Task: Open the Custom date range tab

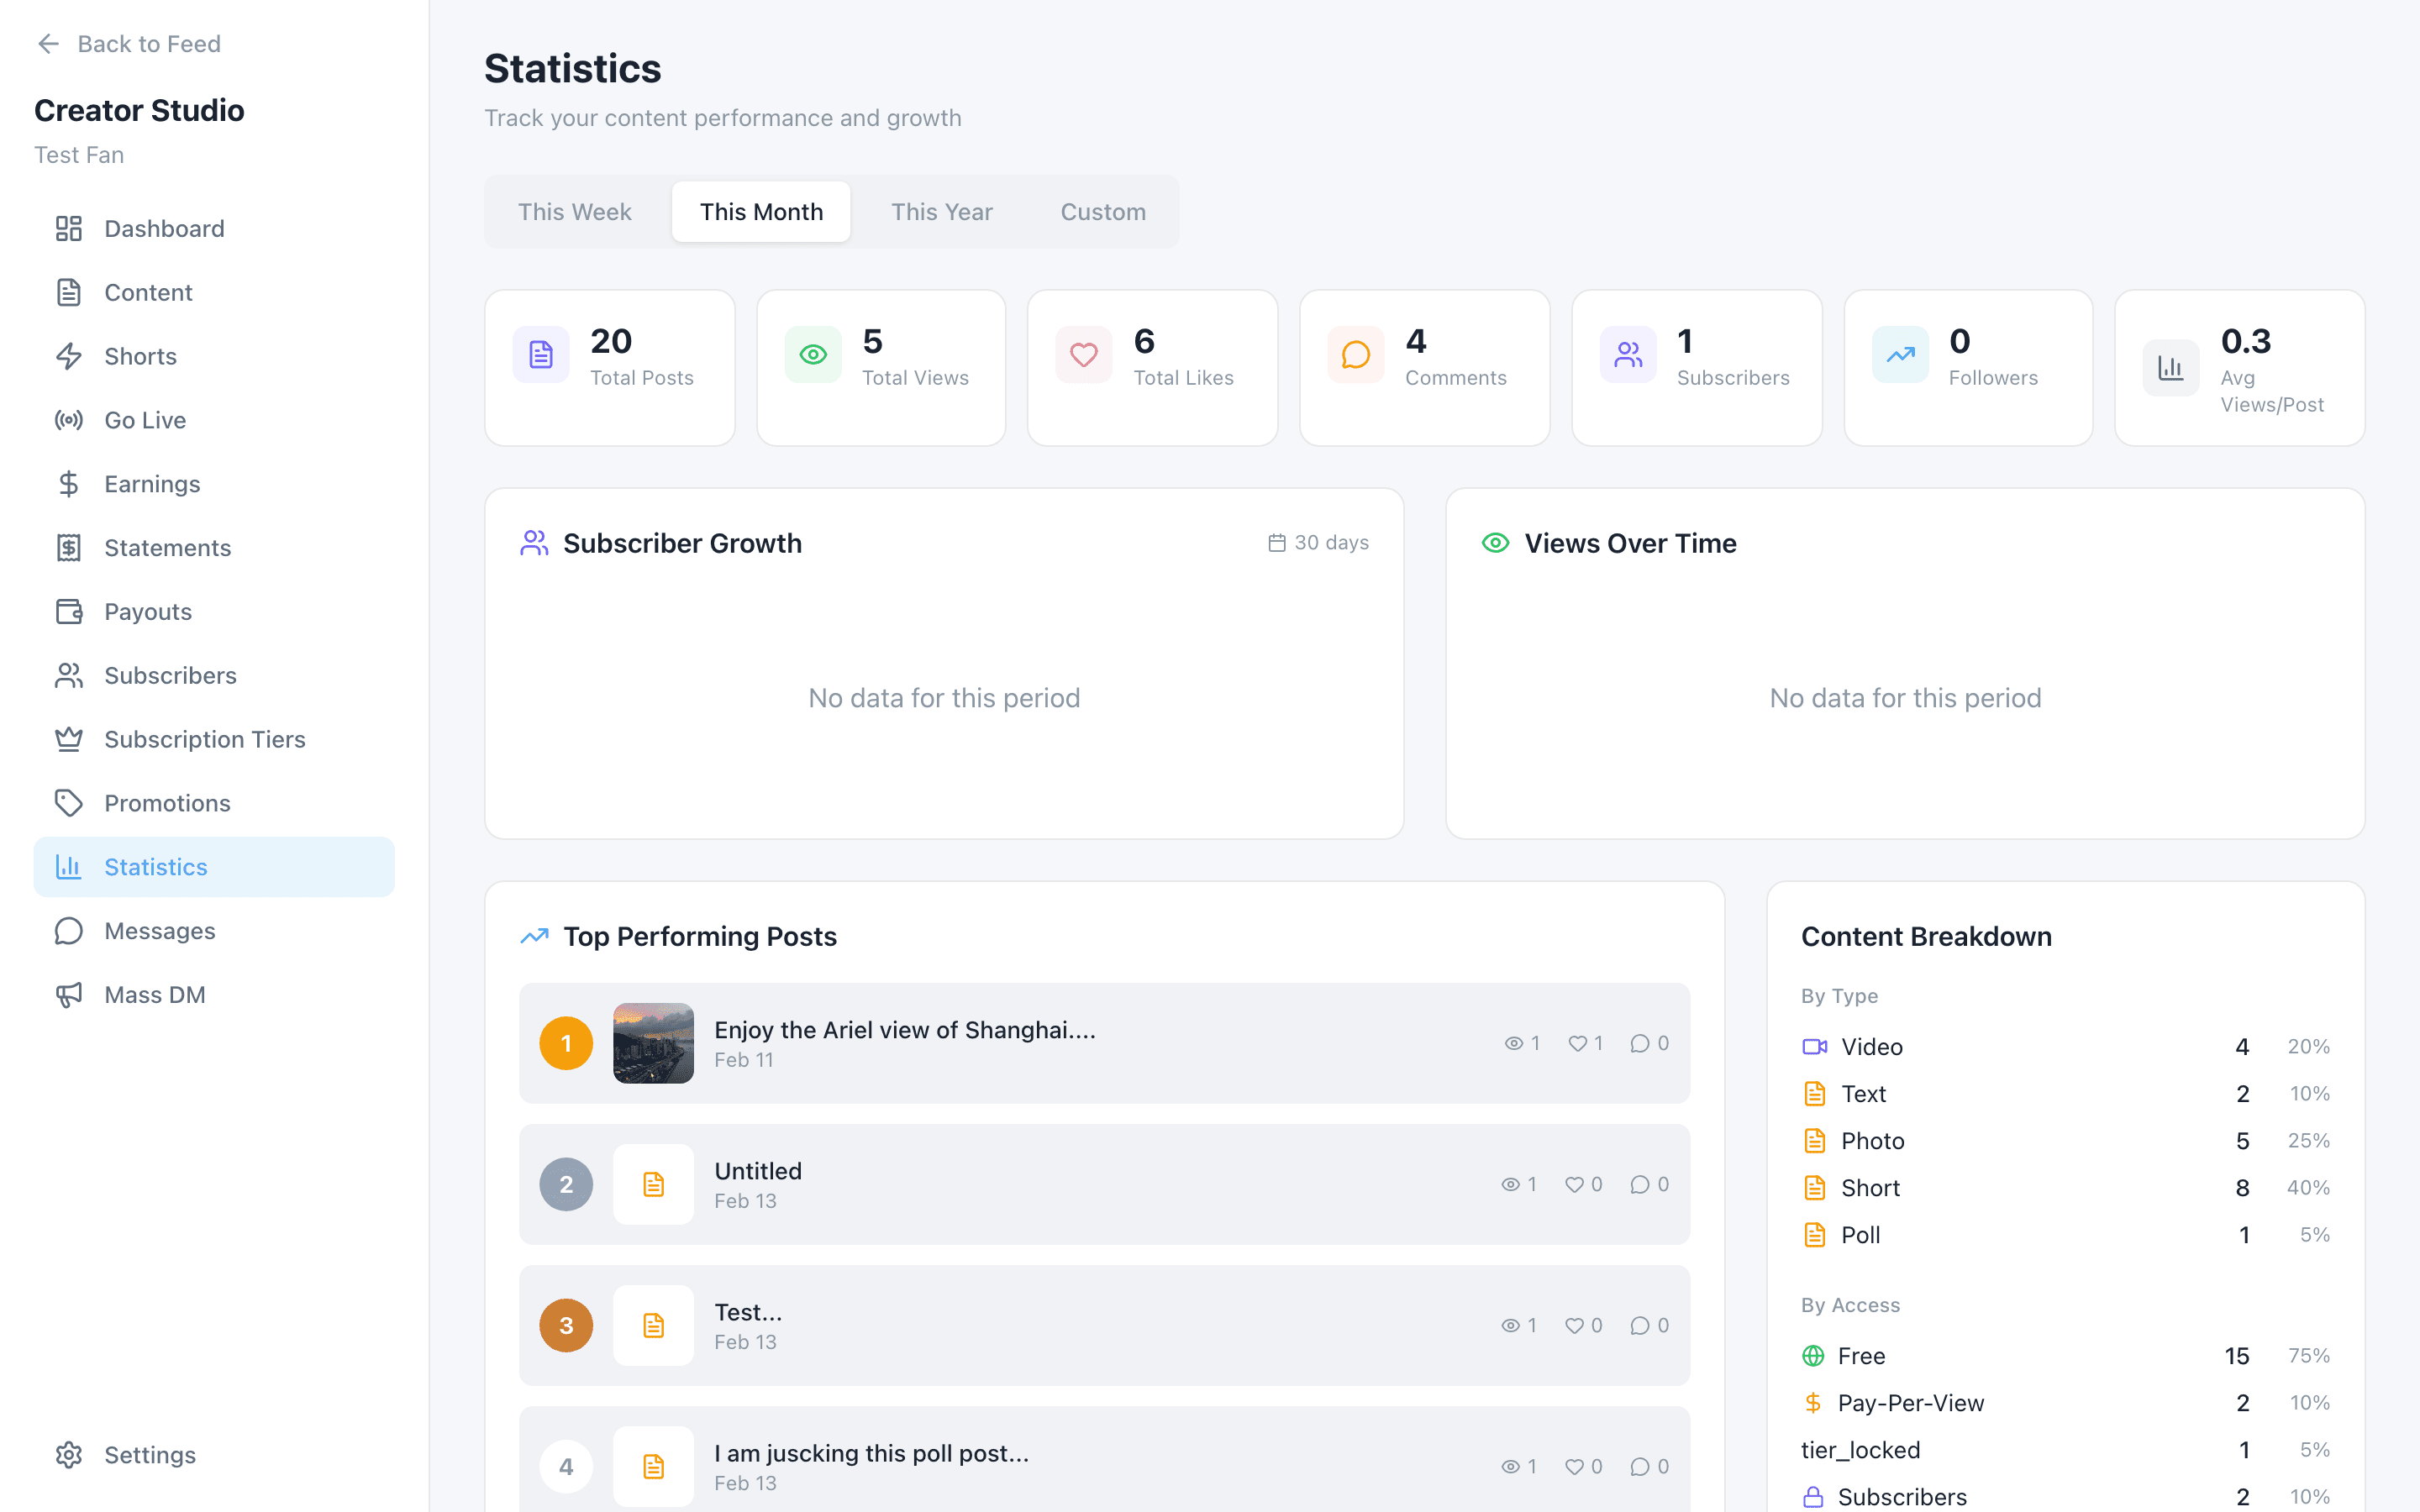Action: click(1103, 212)
